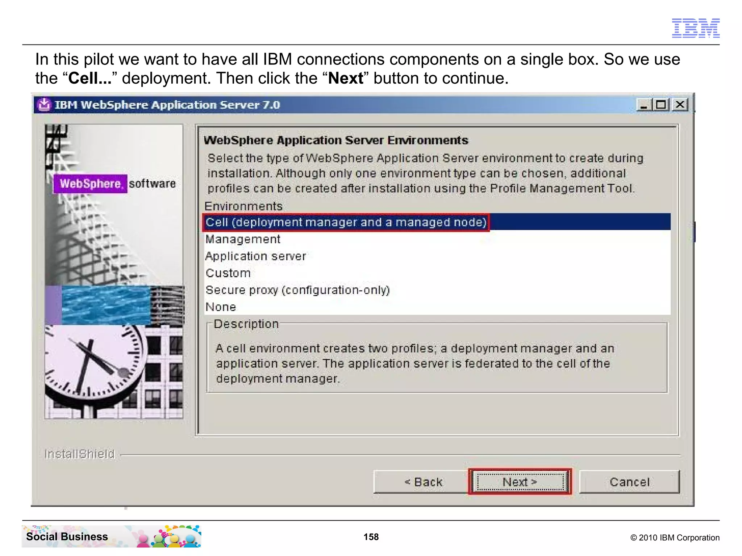742x556 pixels.
Task: Choose the Management environment
Action: (x=437, y=239)
